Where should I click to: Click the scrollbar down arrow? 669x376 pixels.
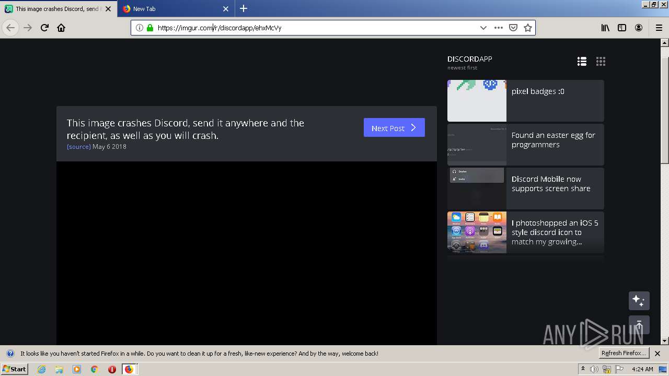pos(665,341)
